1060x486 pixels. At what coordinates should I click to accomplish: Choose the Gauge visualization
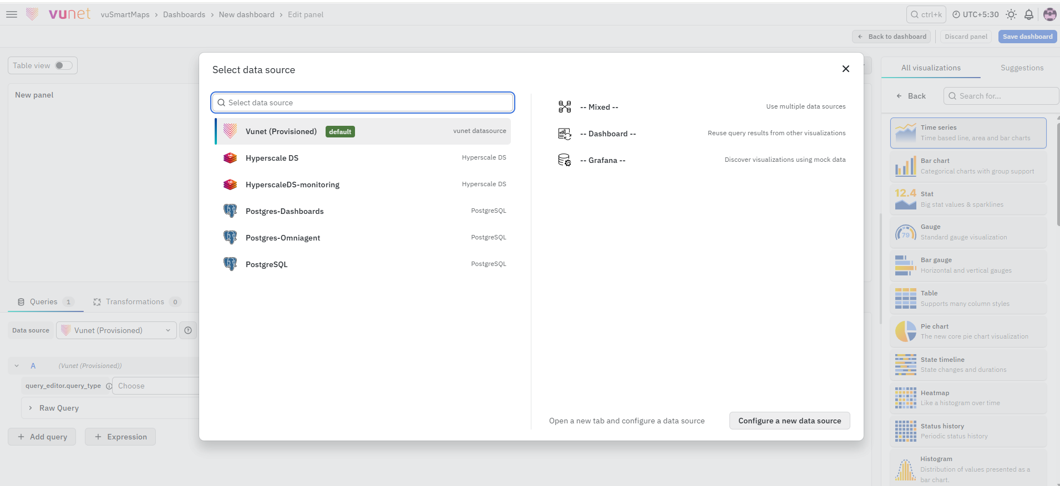968,232
